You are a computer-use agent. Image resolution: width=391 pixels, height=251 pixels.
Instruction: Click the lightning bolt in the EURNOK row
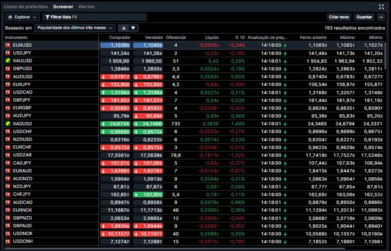[285, 210]
